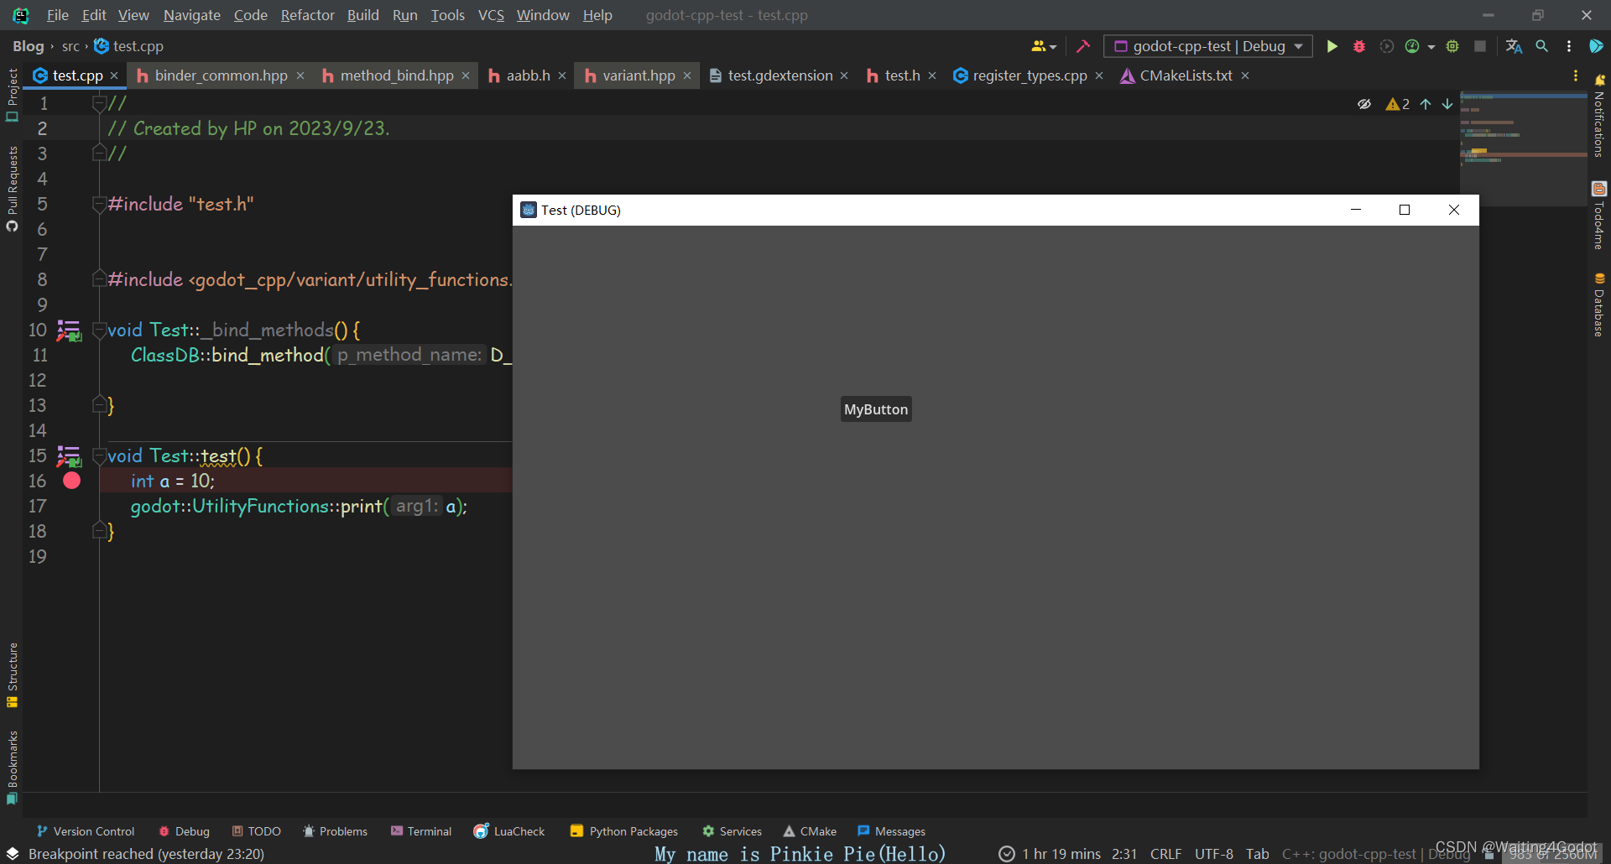Build the project with the hammer icon
Screen dimensions: 1611x864
pos(1082,46)
